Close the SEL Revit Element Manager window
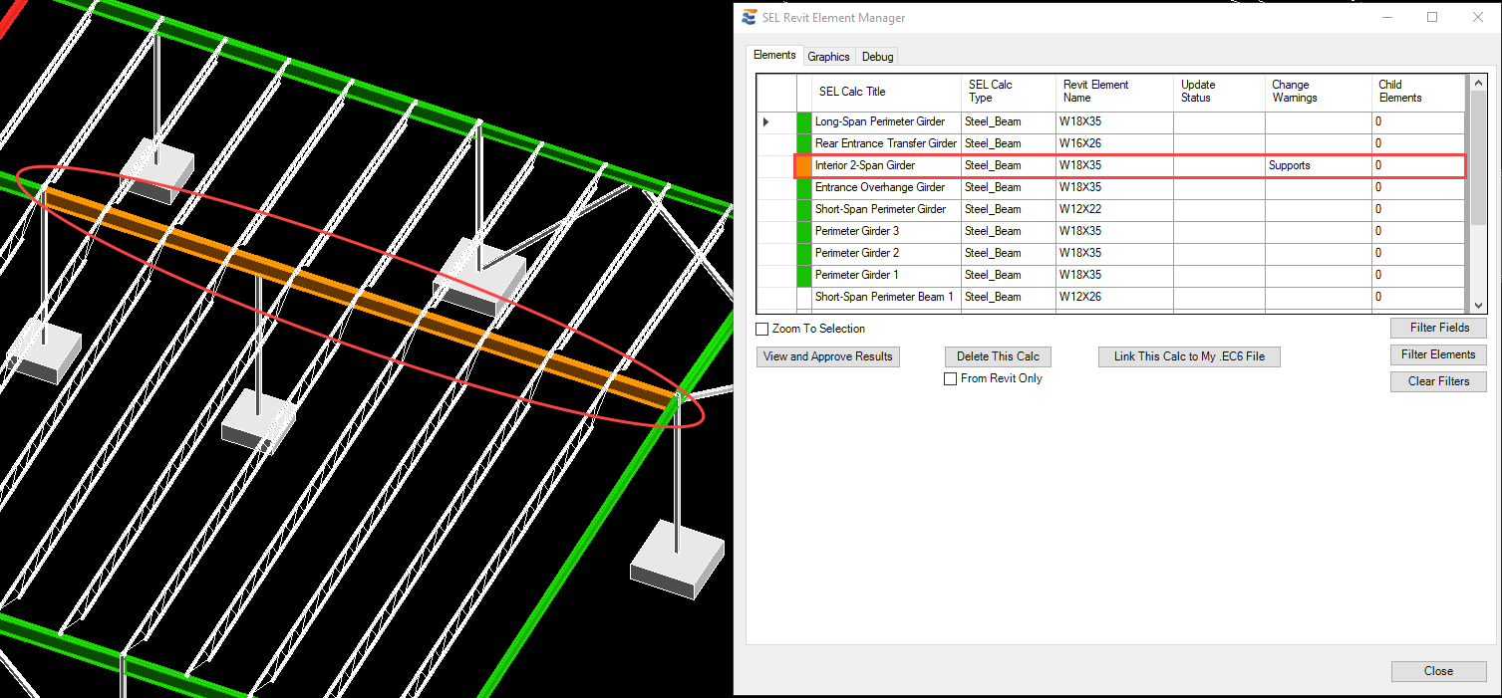Viewport: 1502px width, 698px height. click(1478, 17)
